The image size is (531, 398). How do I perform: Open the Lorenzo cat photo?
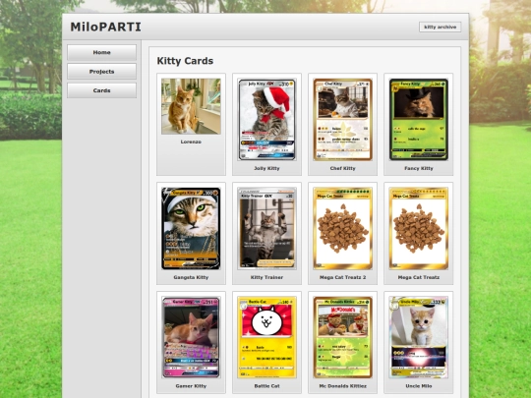[x=191, y=106]
